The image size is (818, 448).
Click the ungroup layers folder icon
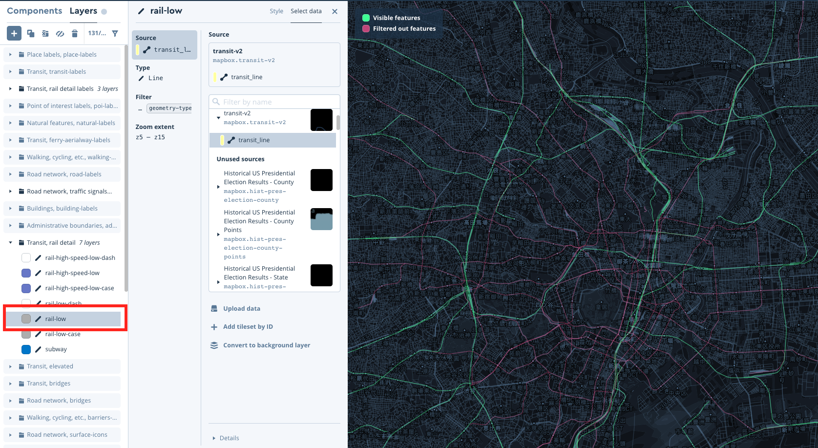[x=45, y=33]
